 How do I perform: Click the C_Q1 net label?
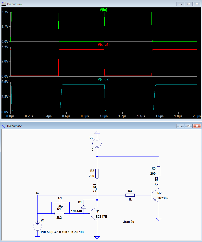coord(95,188)
